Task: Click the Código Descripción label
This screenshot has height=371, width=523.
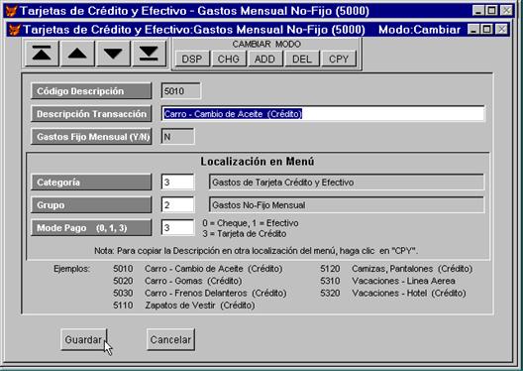Action: [x=91, y=91]
